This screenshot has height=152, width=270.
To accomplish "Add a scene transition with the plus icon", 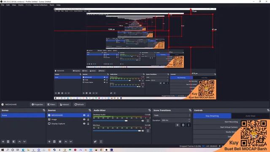I will click(x=177, y=125).
